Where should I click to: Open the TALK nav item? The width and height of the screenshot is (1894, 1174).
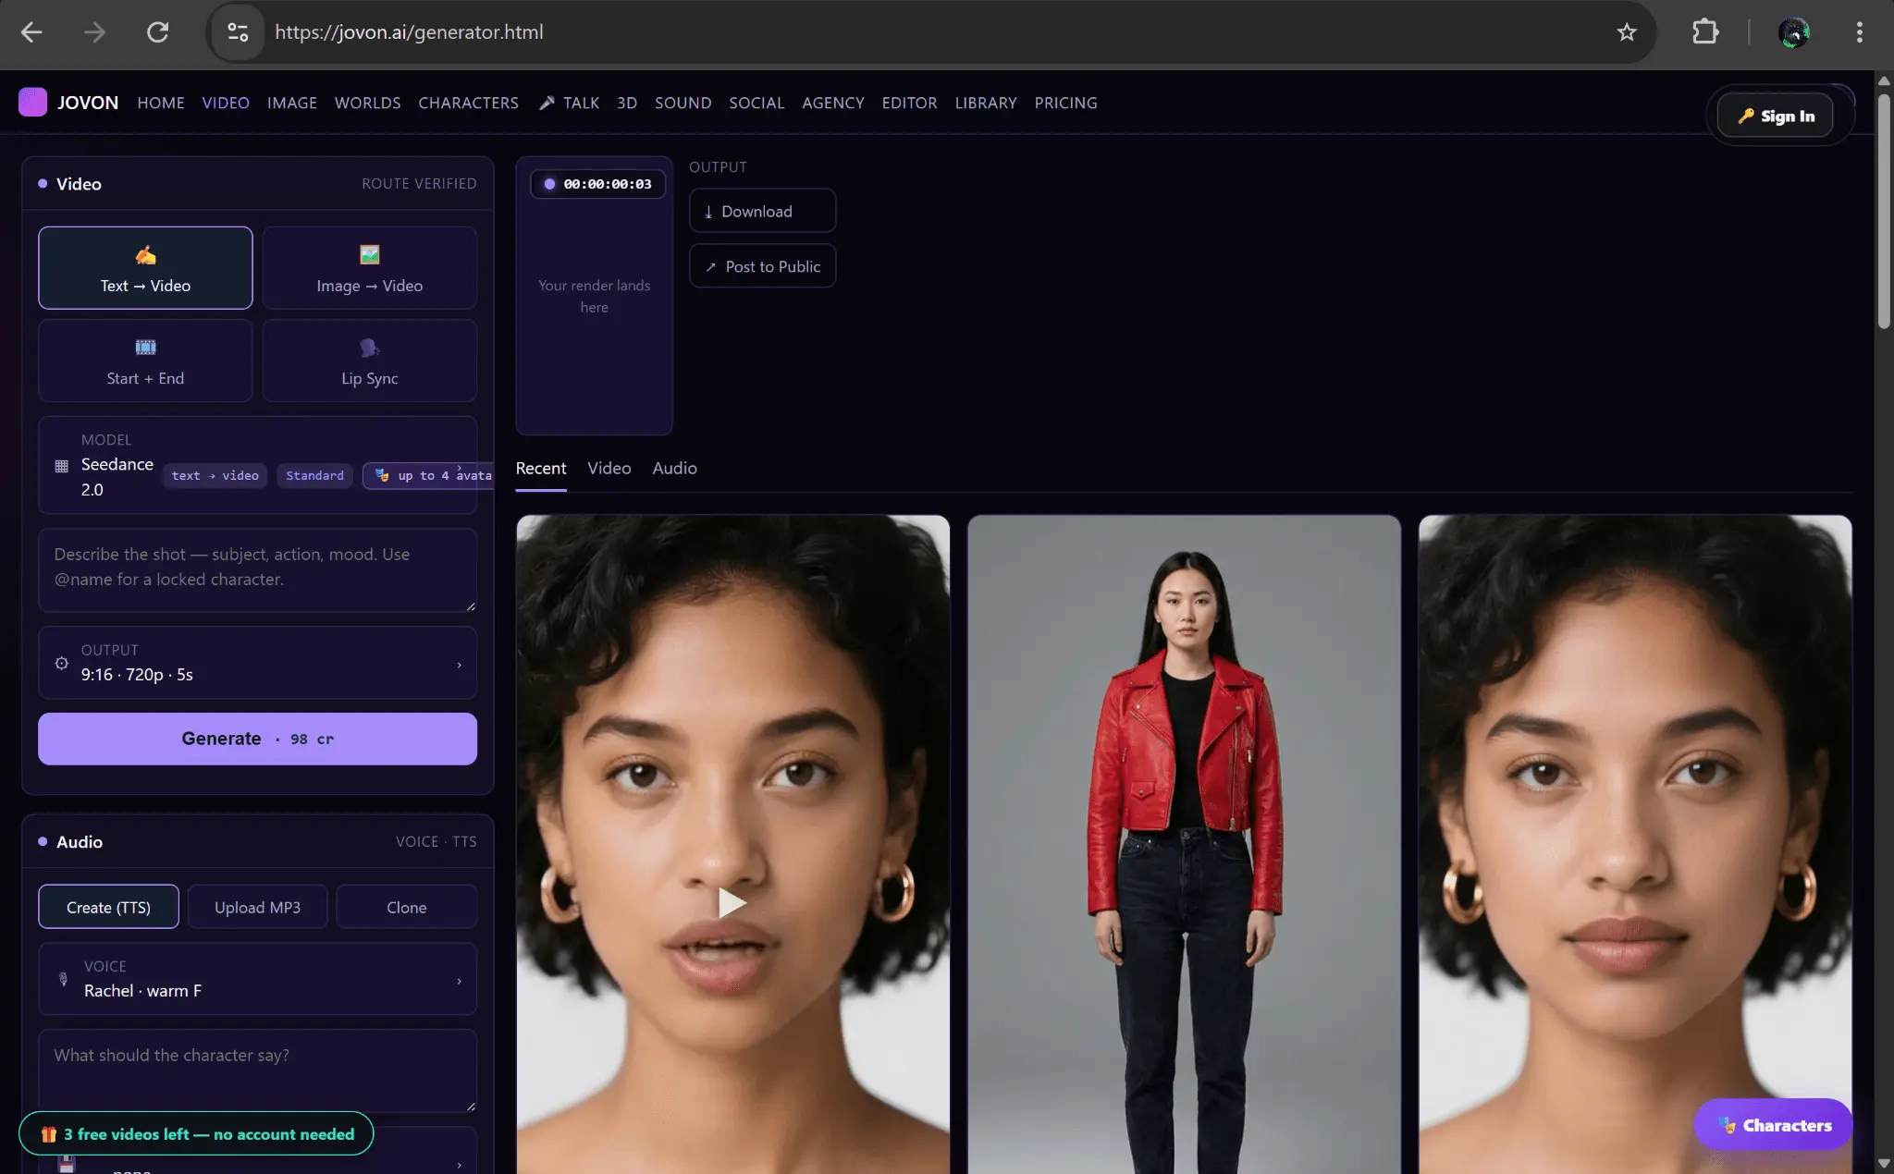tap(570, 103)
